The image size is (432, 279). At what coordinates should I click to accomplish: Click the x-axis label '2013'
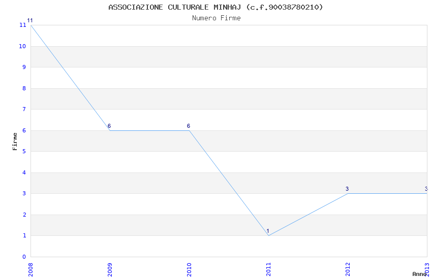click(x=427, y=270)
